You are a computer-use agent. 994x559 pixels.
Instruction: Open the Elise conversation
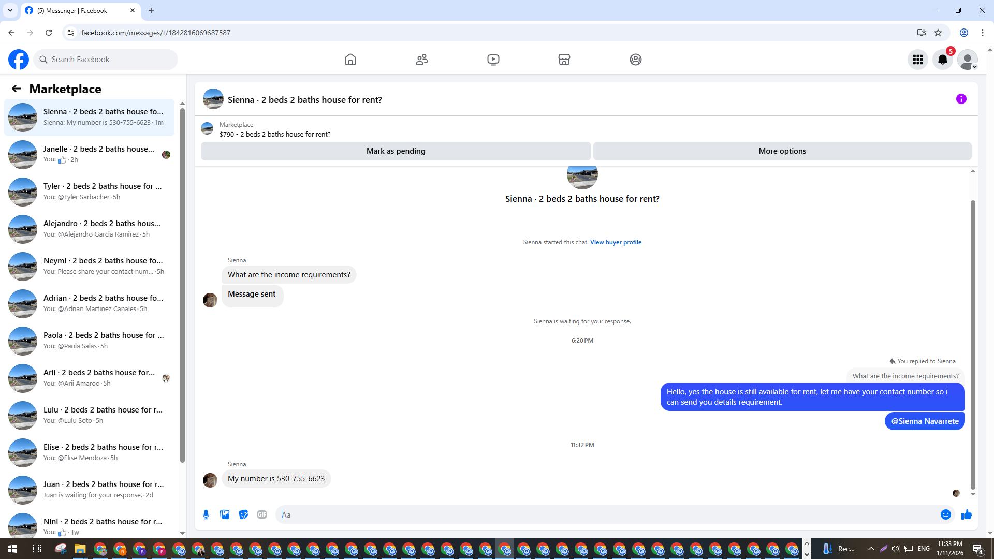point(89,453)
